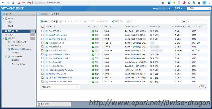This screenshot has height=109, width=212.
Task: Open the macOS-10.13-Sierra VM link
Action: pos(57,39)
